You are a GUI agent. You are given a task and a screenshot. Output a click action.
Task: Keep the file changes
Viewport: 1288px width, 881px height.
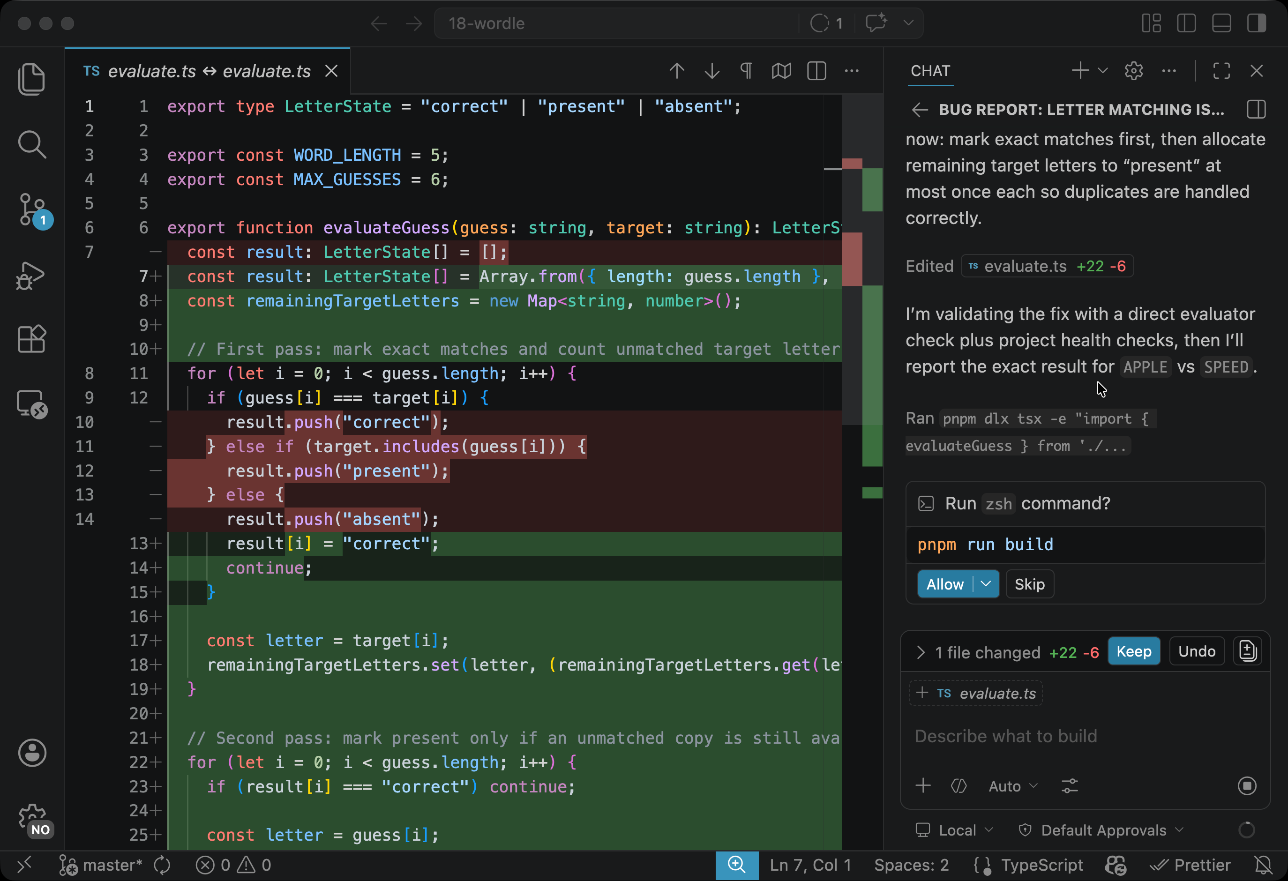click(1134, 651)
